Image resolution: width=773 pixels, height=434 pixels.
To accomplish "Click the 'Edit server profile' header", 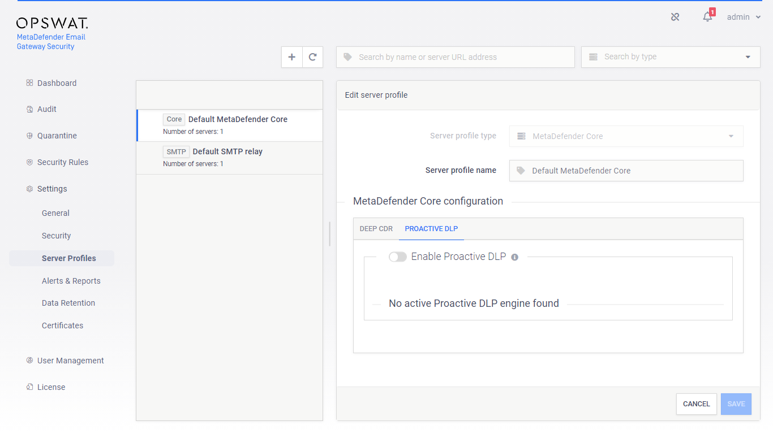I will (x=376, y=95).
